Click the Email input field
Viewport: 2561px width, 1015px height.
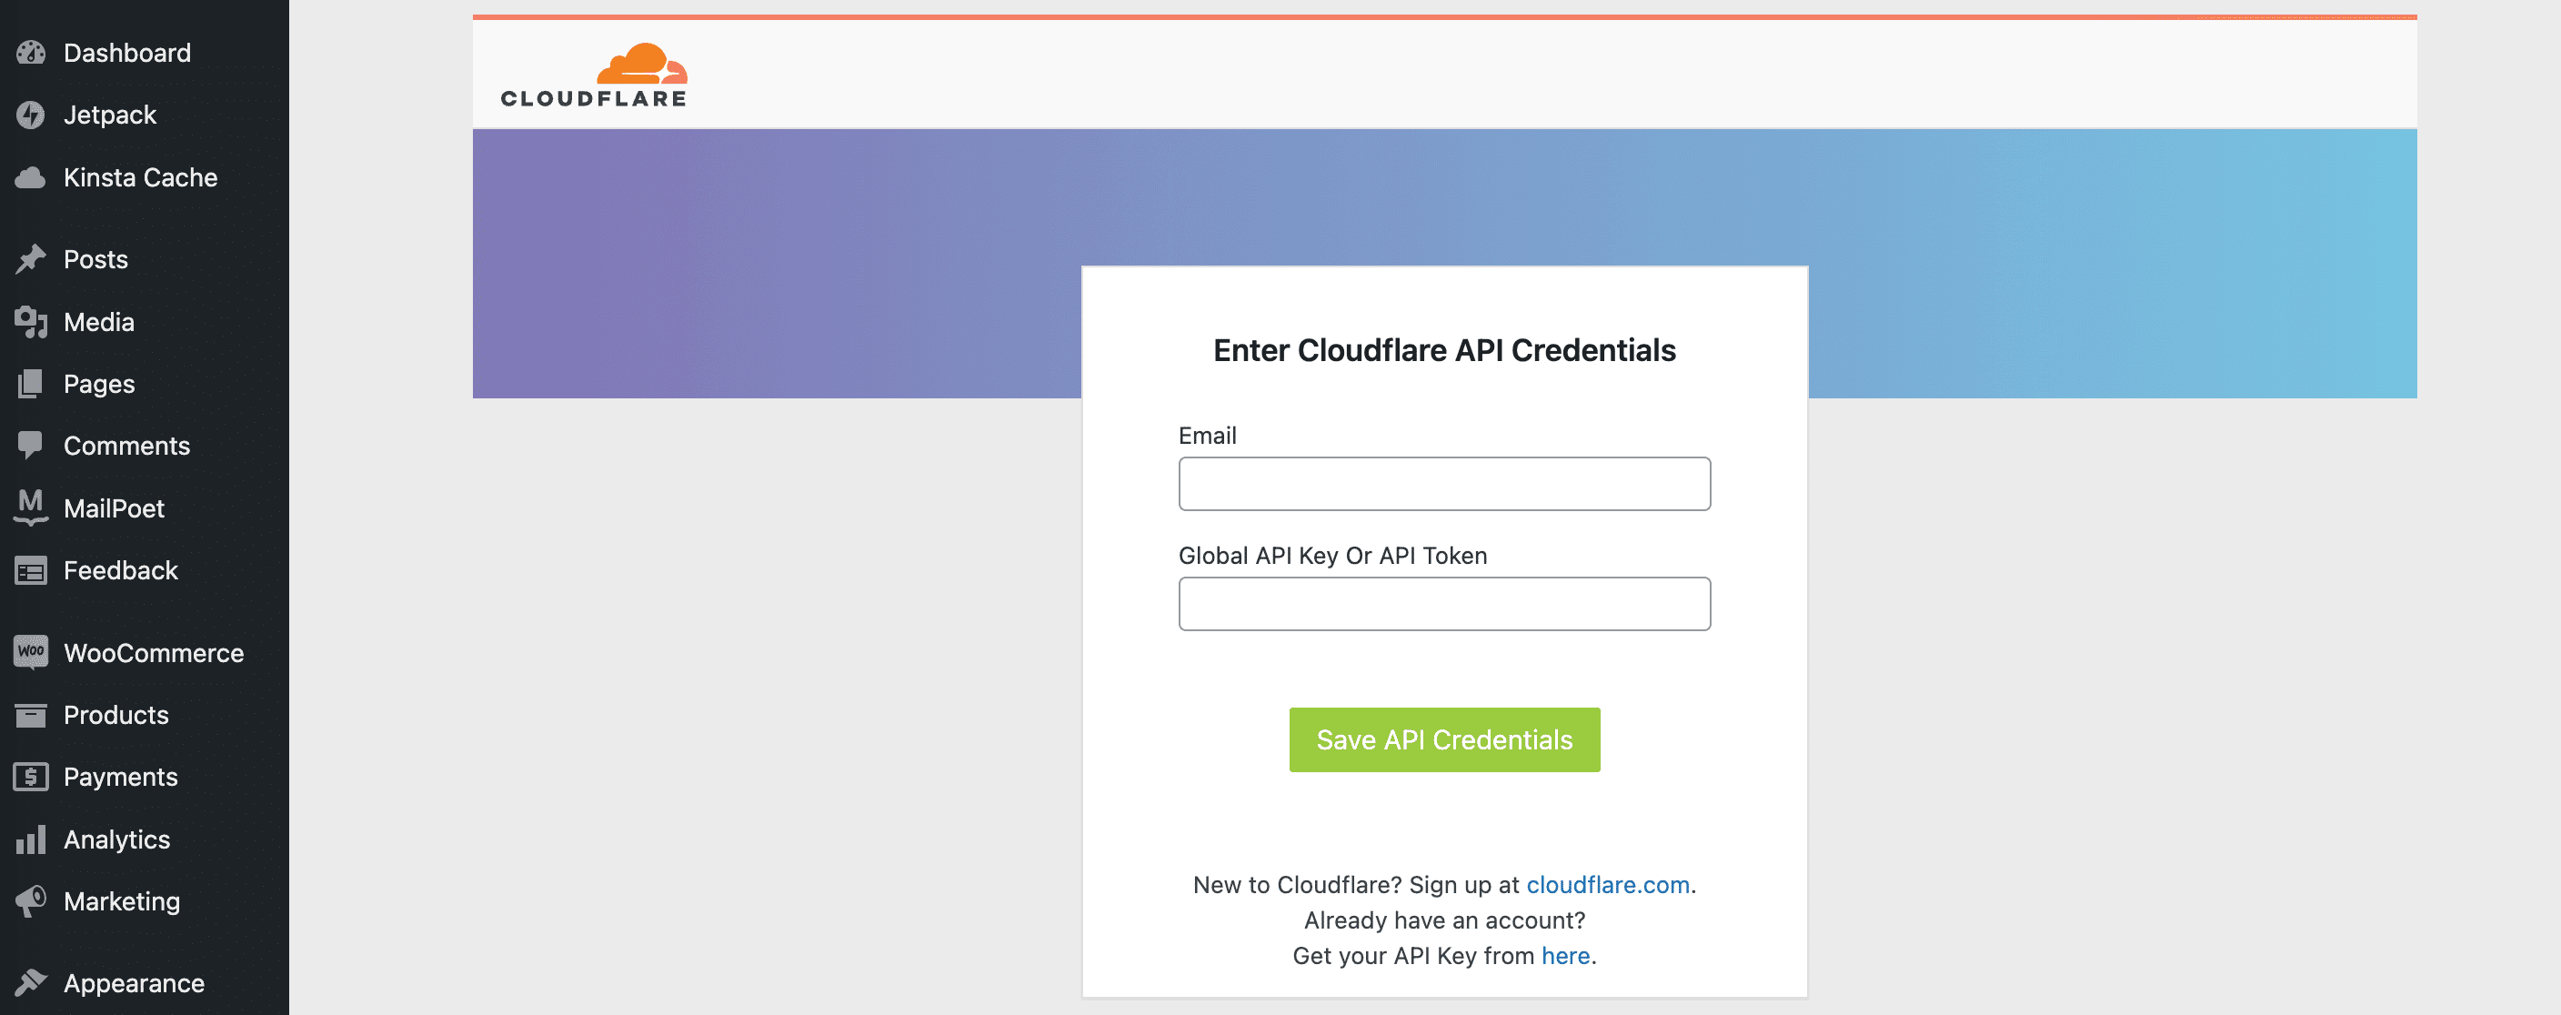(x=1444, y=482)
